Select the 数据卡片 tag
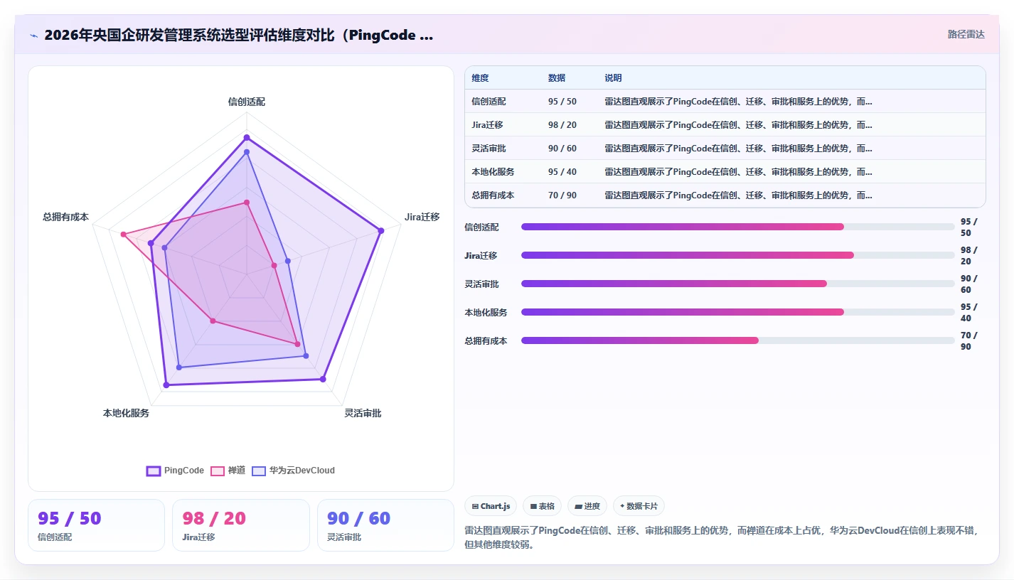The image size is (1014, 580). click(x=639, y=506)
